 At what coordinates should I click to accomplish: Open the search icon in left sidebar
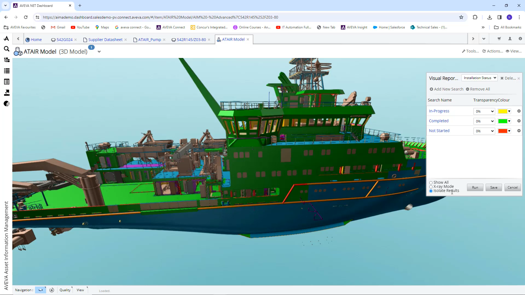[7, 49]
